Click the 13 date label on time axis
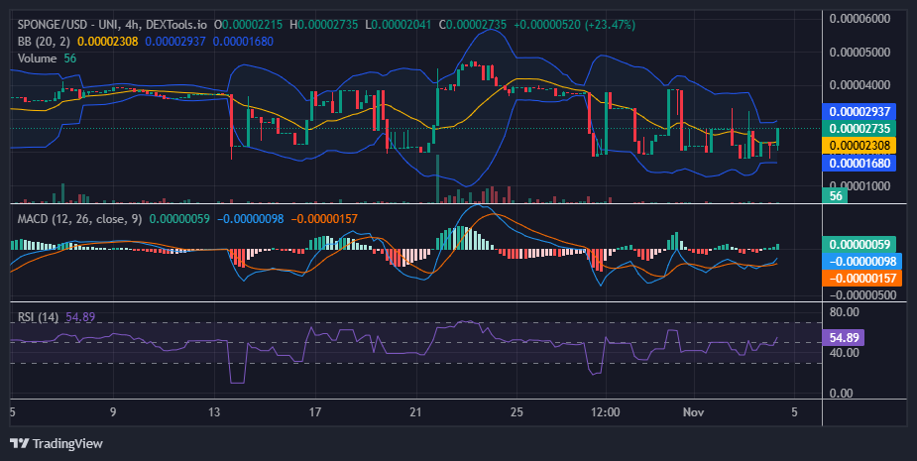Viewport: 917px width, 461px height. (214, 411)
